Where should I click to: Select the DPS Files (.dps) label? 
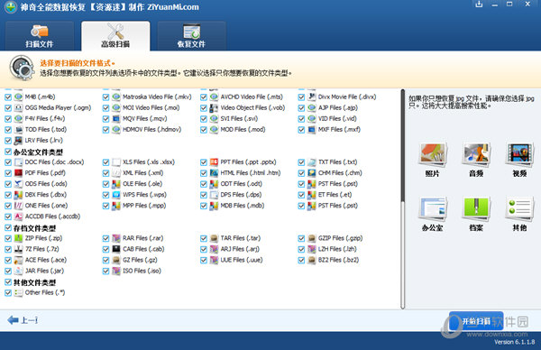[241, 195]
